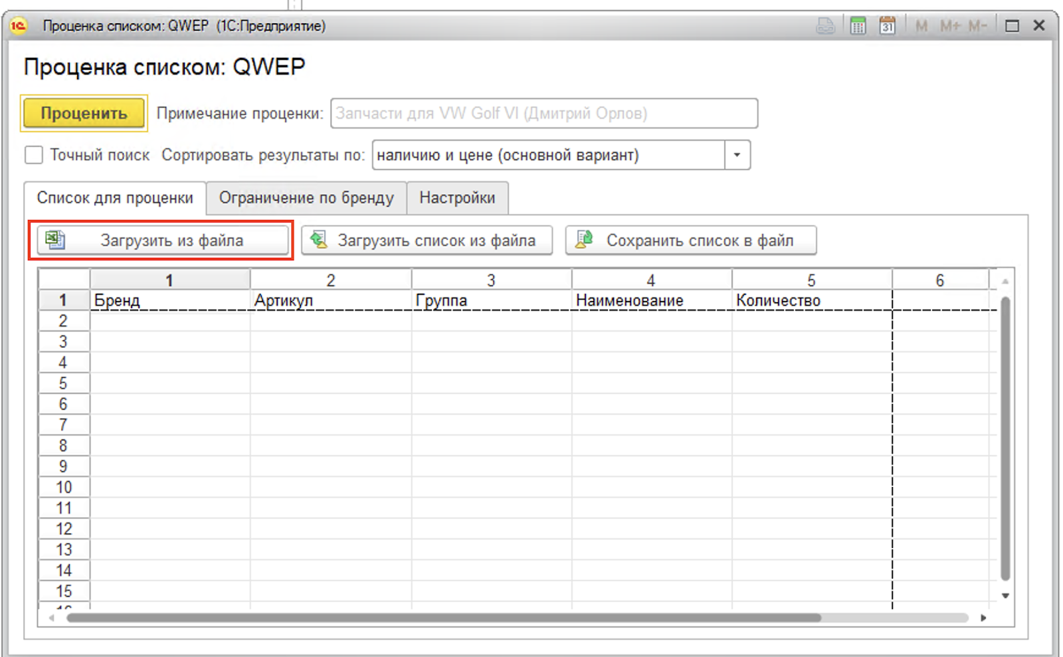The image size is (1063, 657).
Task: Select column header 3
Action: 491,280
